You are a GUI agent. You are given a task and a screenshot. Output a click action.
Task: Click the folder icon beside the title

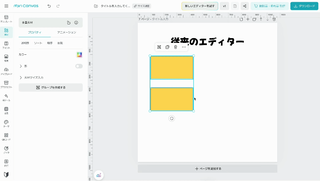[x=96, y=6]
